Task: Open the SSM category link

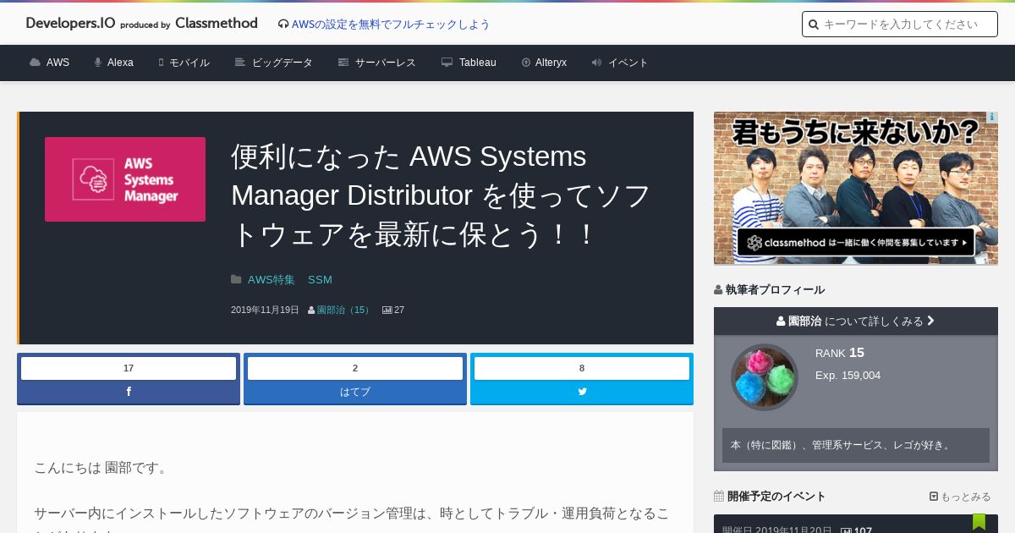Action: click(x=320, y=279)
